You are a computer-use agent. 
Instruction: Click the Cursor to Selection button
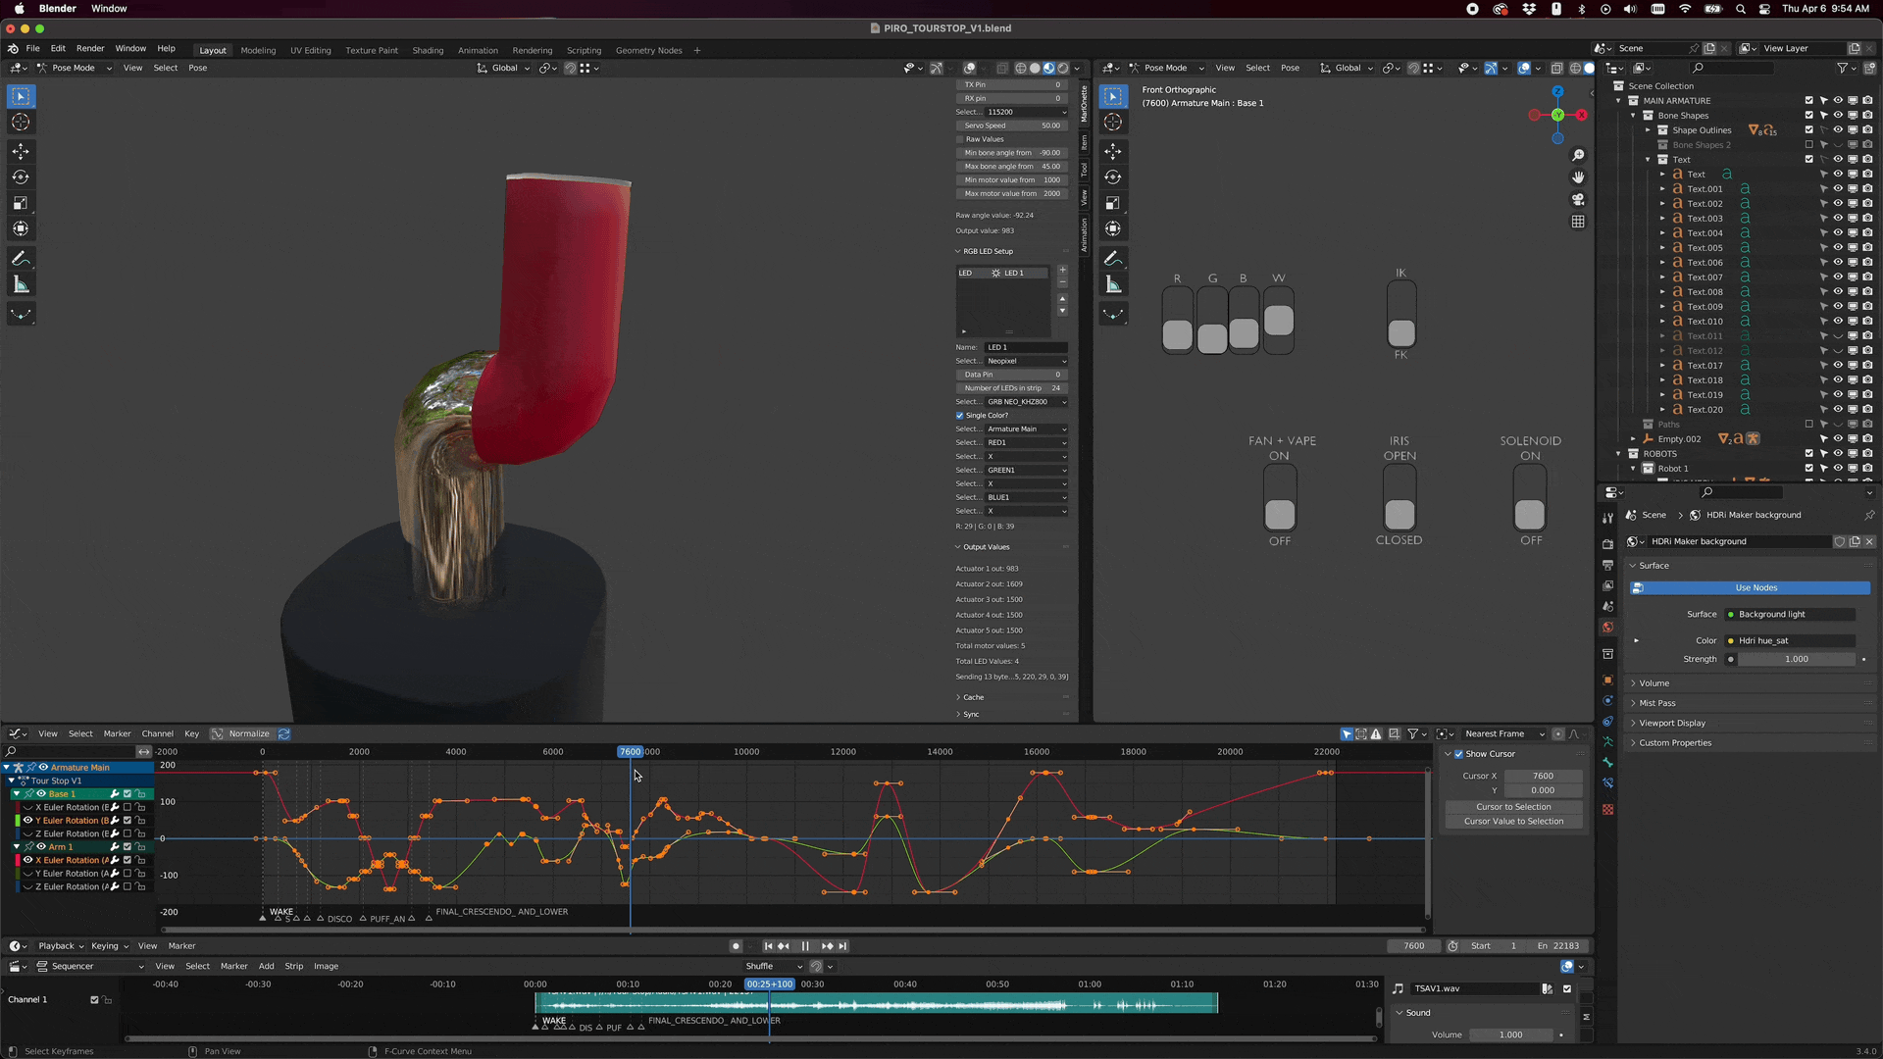tap(1513, 807)
